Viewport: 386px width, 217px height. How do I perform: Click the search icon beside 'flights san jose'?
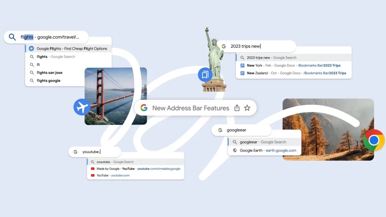[32, 73]
